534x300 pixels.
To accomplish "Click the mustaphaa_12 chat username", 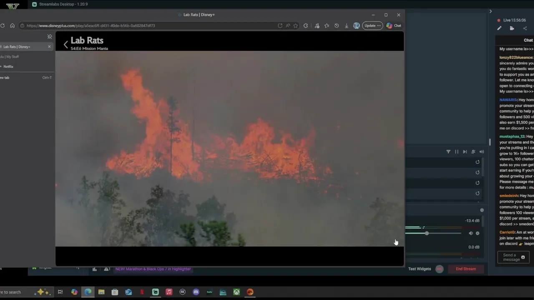I will (512, 137).
